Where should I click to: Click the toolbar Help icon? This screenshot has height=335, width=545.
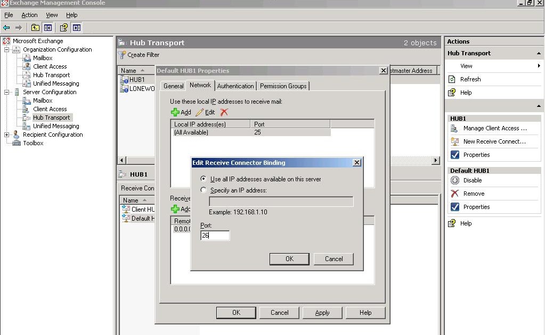pos(63,28)
